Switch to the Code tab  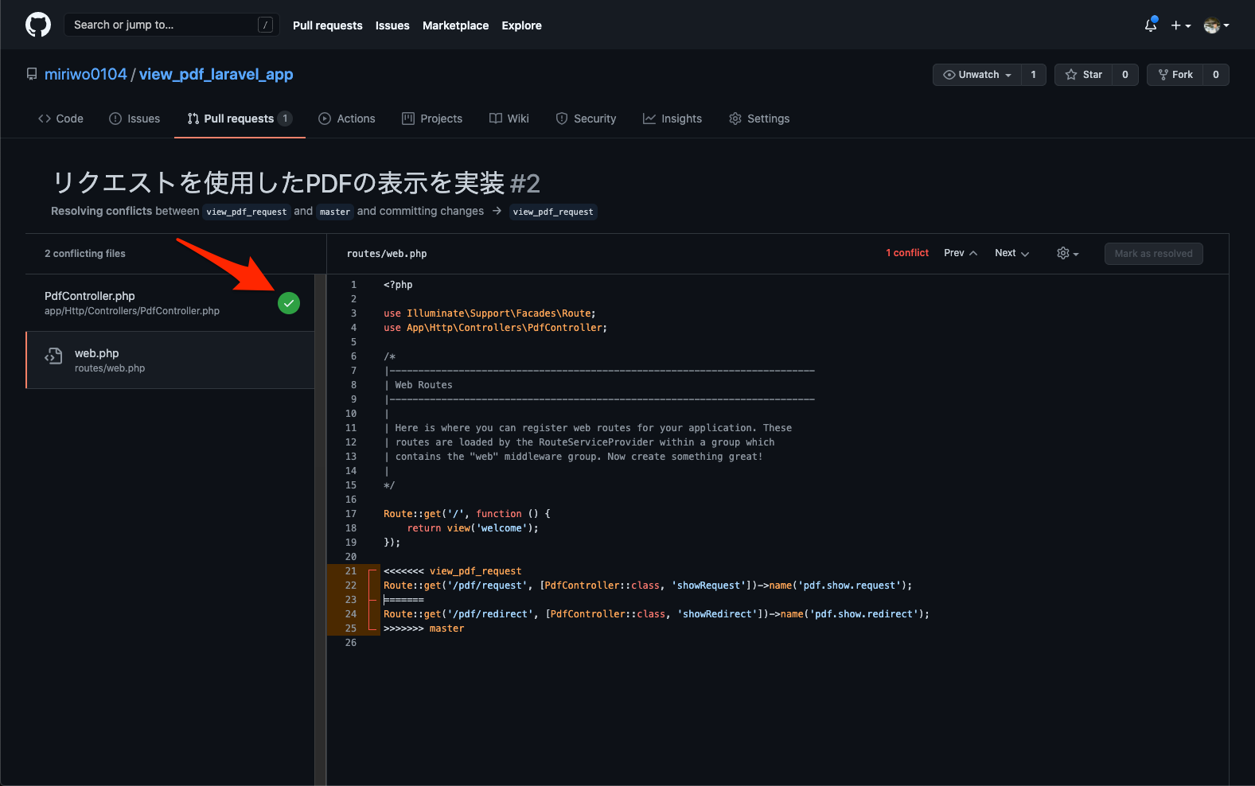(60, 119)
